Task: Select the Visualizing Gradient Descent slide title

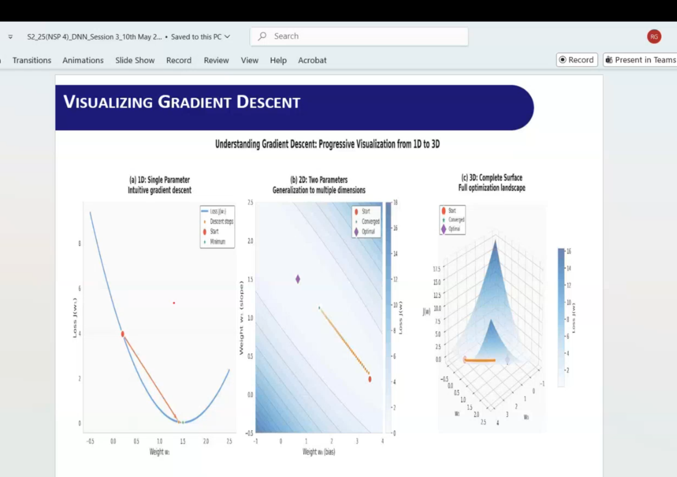Action: tap(182, 102)
